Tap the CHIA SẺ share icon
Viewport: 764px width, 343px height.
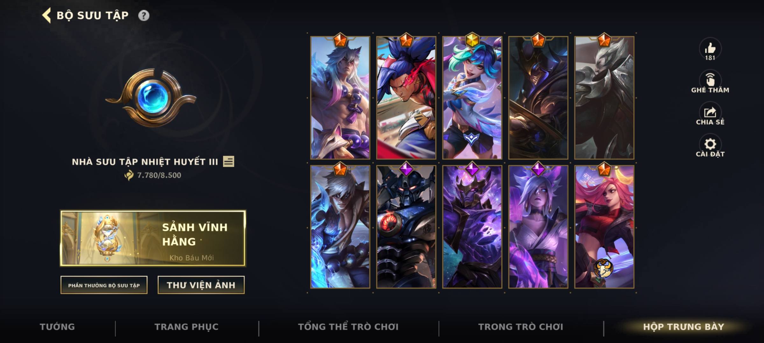click(x=710, y=112)
